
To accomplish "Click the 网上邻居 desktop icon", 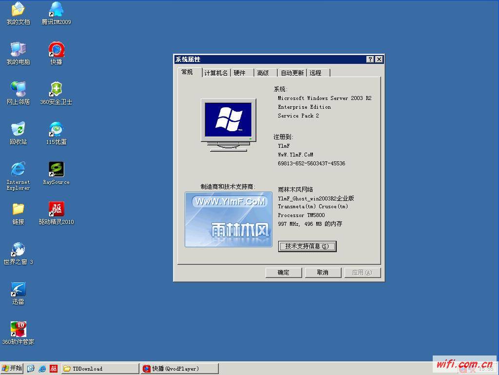I will pos(18,93).
